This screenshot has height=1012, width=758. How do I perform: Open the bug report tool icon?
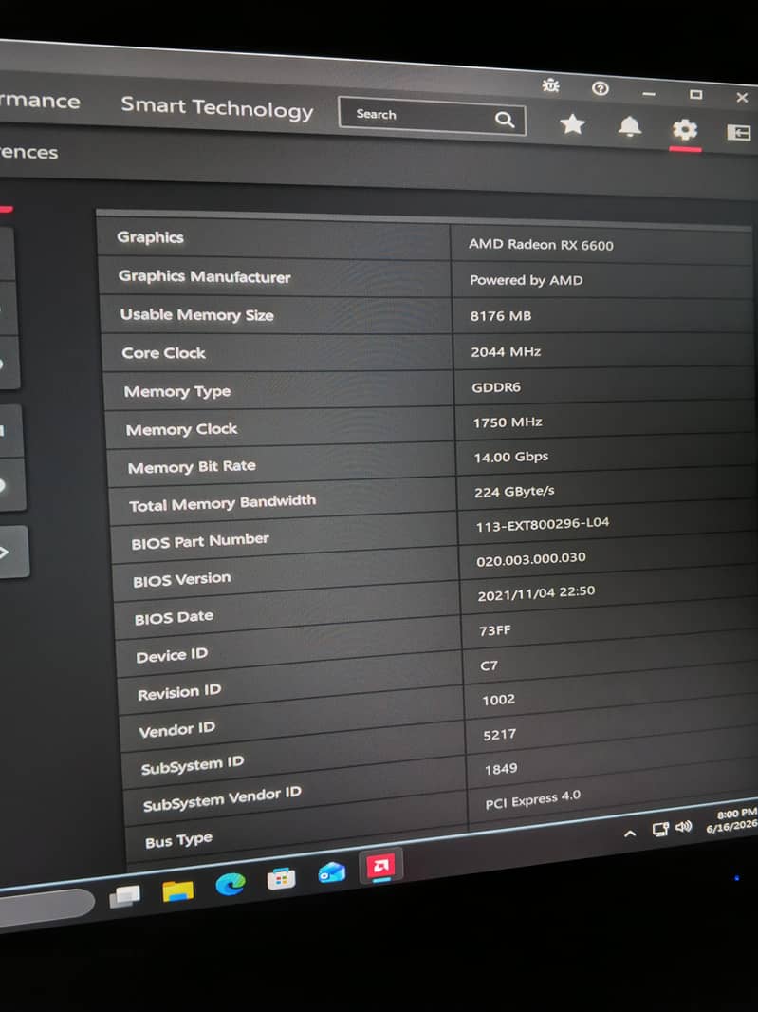[x=550, y=85]
